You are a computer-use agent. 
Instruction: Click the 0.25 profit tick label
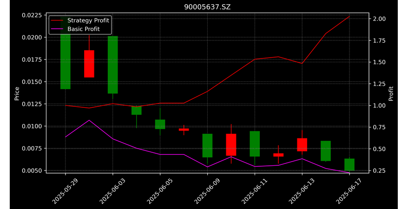(x=379, y=171)
